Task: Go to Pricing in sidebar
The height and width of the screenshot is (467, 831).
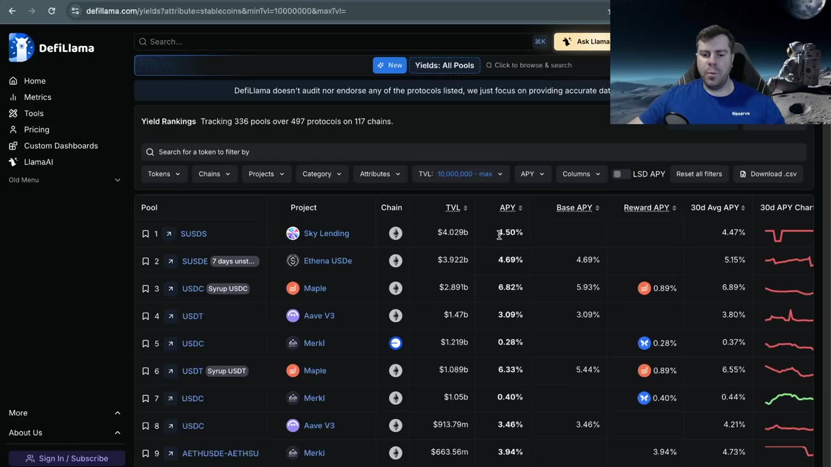Action: (x=36, y=130)
